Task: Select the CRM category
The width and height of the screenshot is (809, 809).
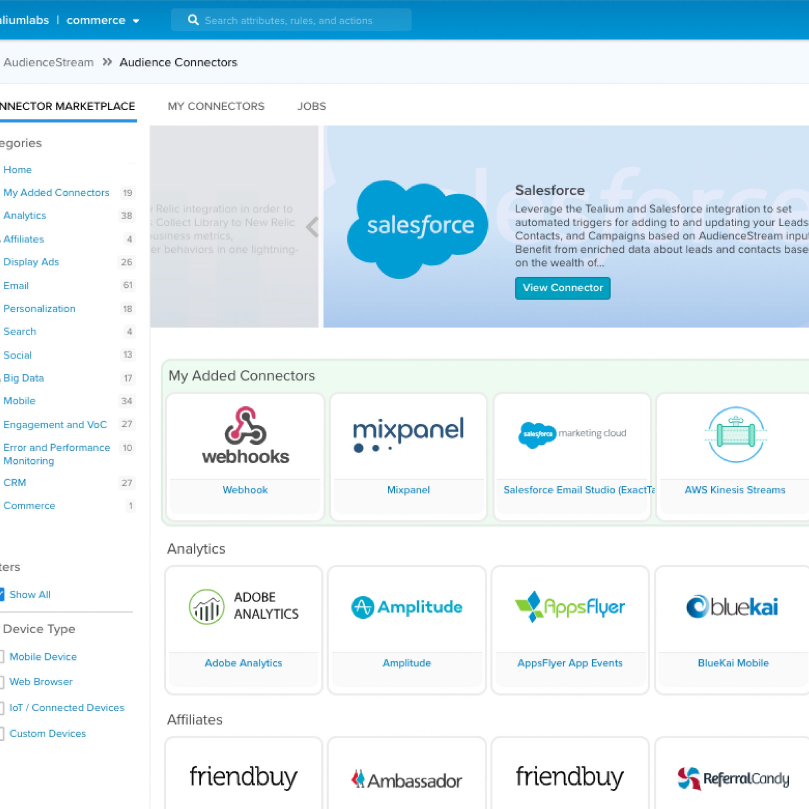Action: (x=15, y=482)
